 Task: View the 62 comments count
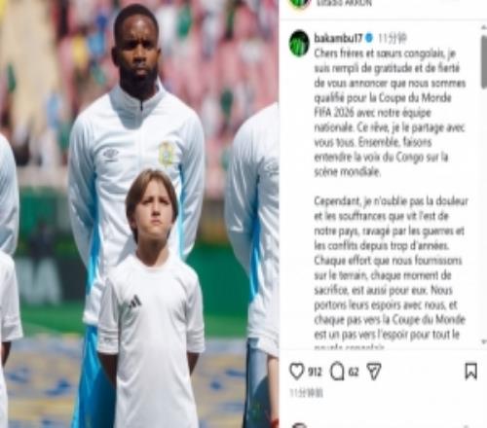(x=354, y=372)
